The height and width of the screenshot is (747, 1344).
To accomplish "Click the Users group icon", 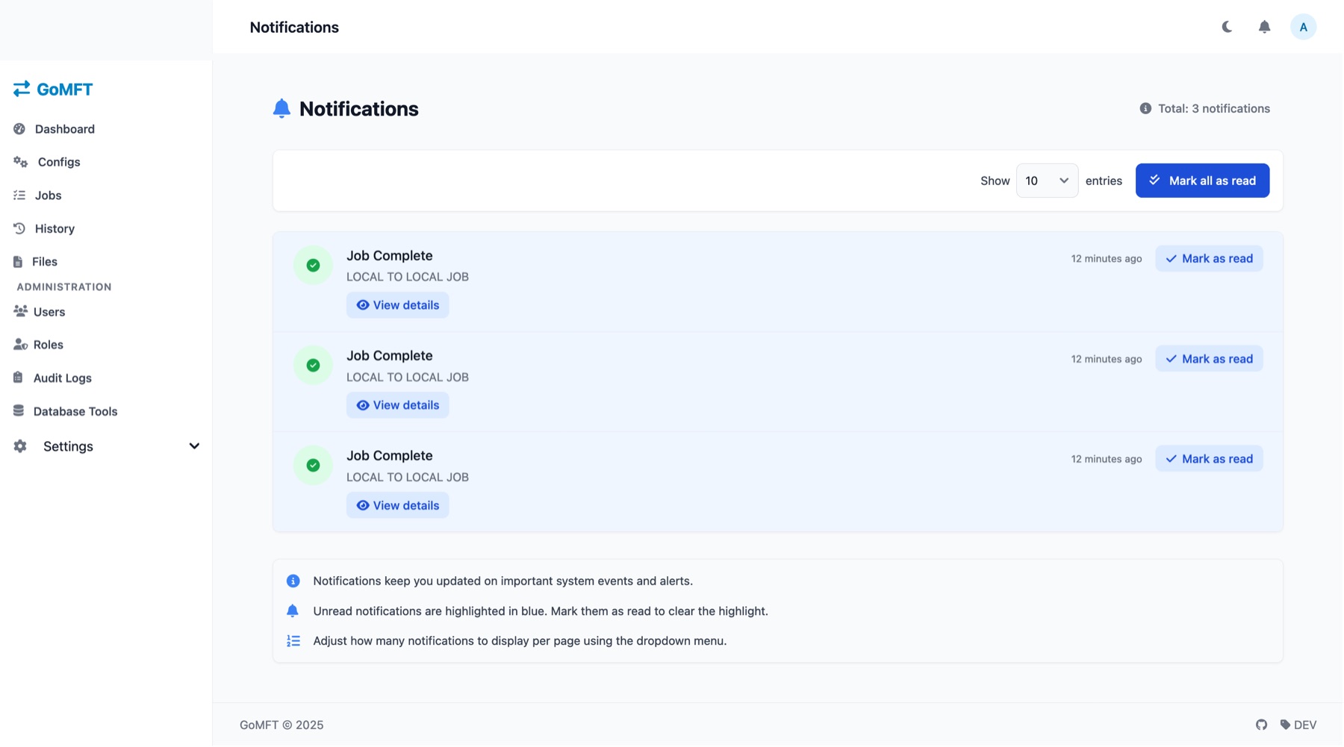I will (x=20, y=311).
